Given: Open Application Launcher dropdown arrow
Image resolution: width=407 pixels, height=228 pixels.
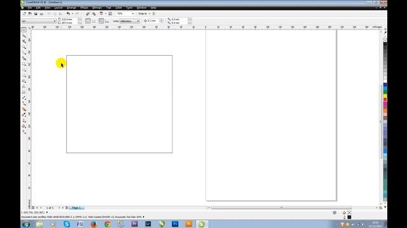Looking at the screenshot, I should tap(106, 14).
